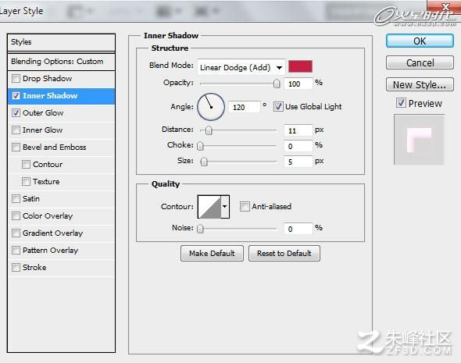Close the Layer Style dialog
The width and height of the screenshot is (461, 363).
click(445, 6)
